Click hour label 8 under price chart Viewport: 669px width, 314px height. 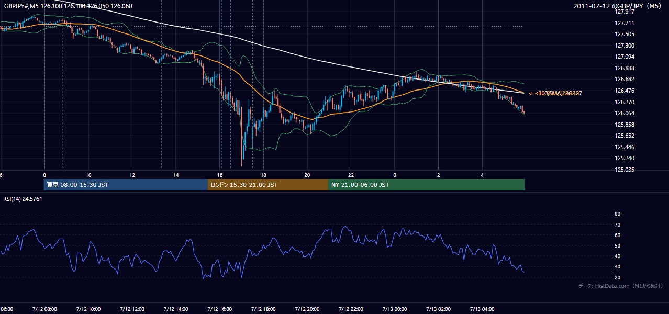44,175
